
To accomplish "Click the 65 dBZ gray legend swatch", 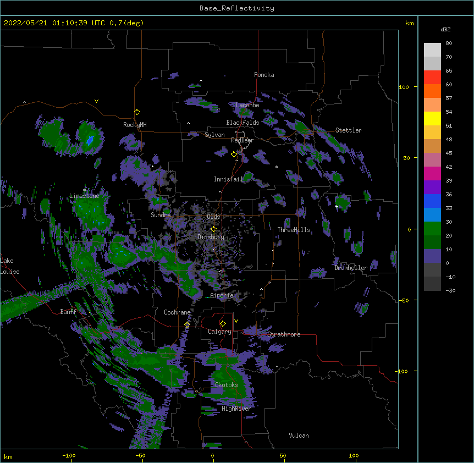I will pyautogui.click(x=432, y=63).
